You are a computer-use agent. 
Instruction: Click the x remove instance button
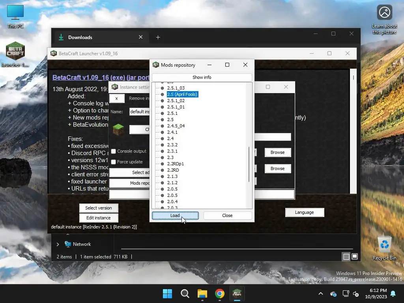pos(117,98)
